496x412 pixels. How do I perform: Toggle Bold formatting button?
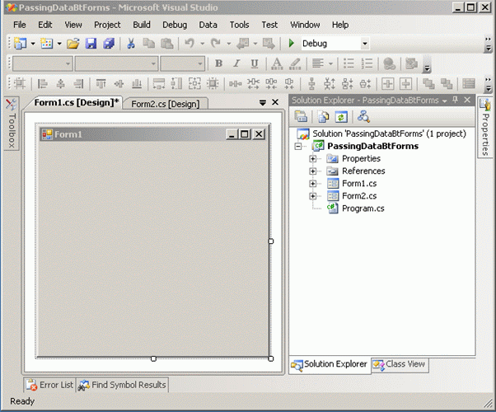(x=218, y=63)
